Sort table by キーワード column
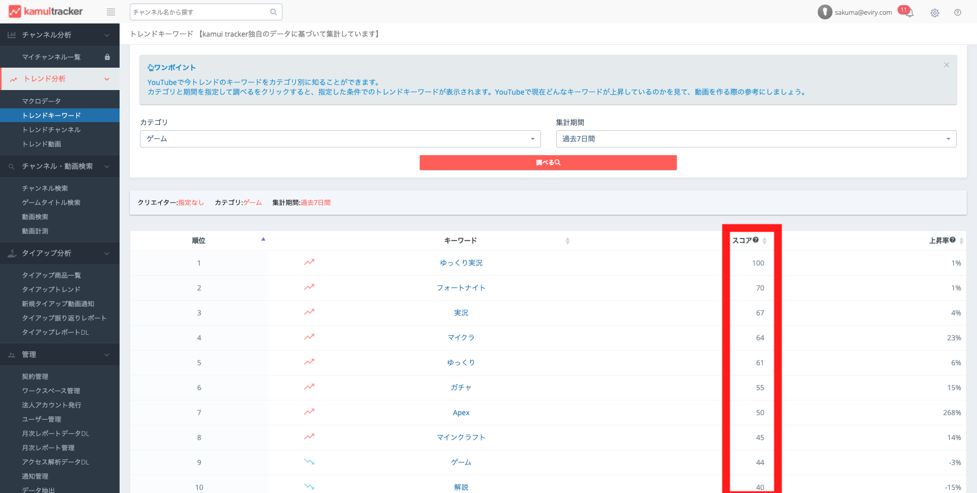The height and width of the screenshot is (493, 977). [x=461, y=241]
